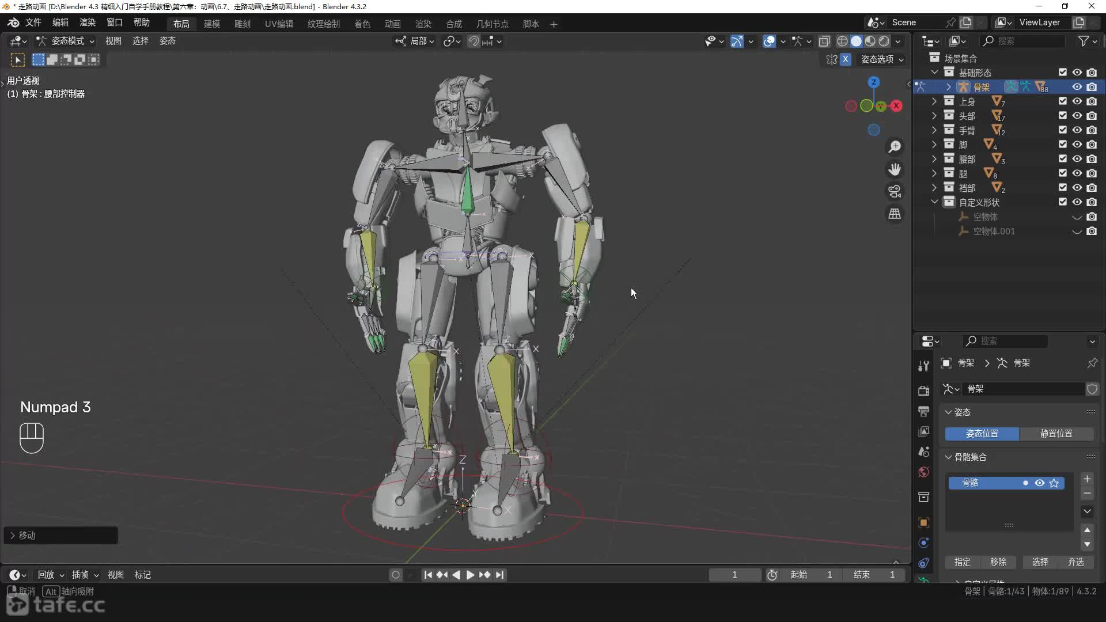
Task: Click the 选择 bone collection button
Action: pyautogui.click(x=1040, y=562)
